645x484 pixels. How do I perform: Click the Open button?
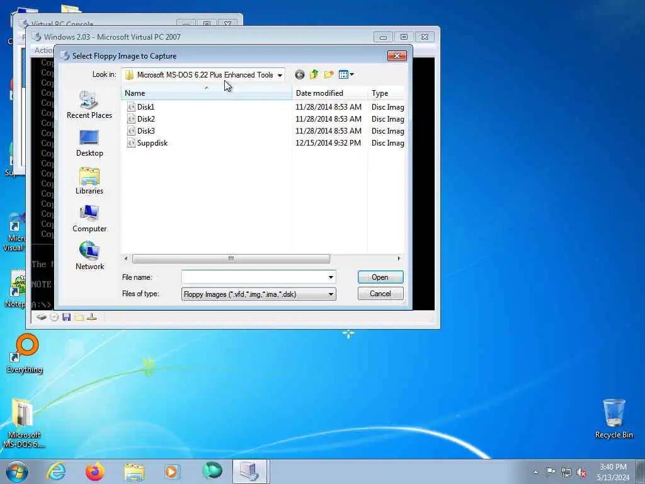[x=380, y=277]
